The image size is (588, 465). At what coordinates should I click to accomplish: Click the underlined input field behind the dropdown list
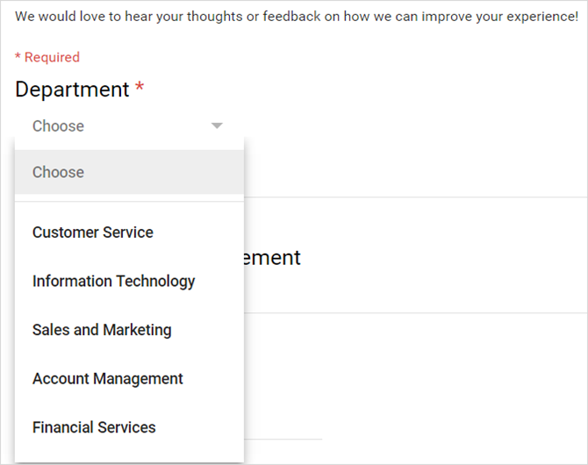(x=283, y=438)
